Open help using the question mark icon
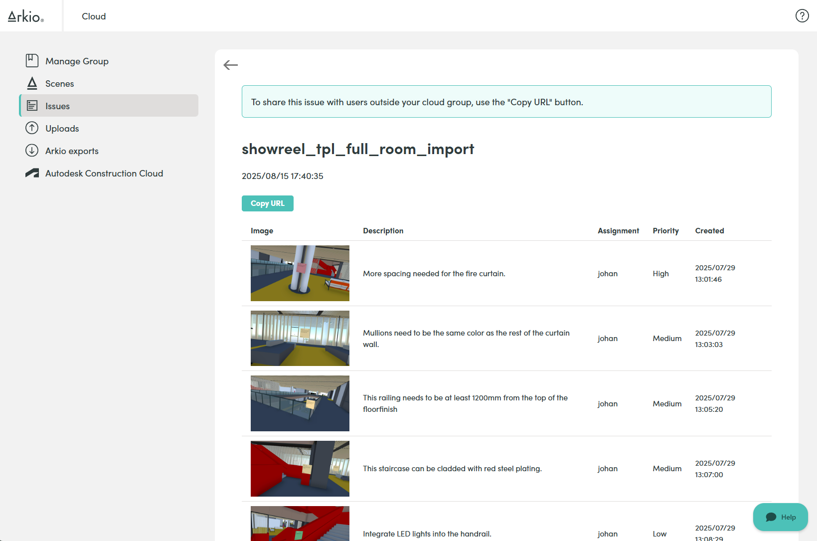Screen dimensions: 817x541 coord(802,15)
